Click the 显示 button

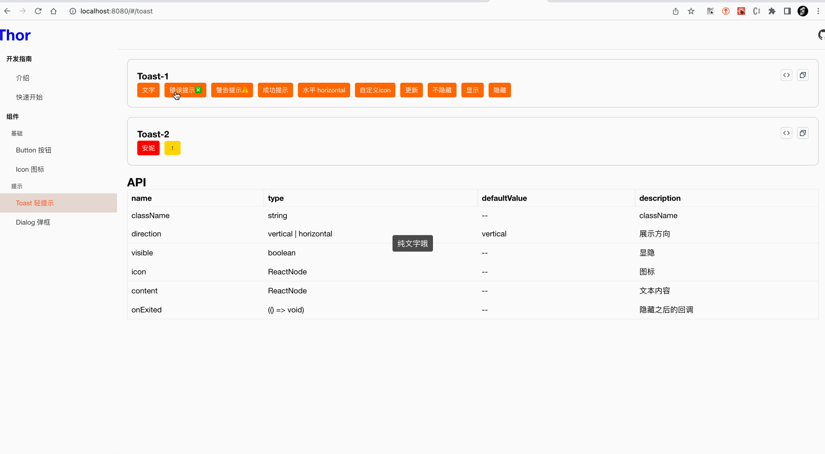(x=472, y=90)
